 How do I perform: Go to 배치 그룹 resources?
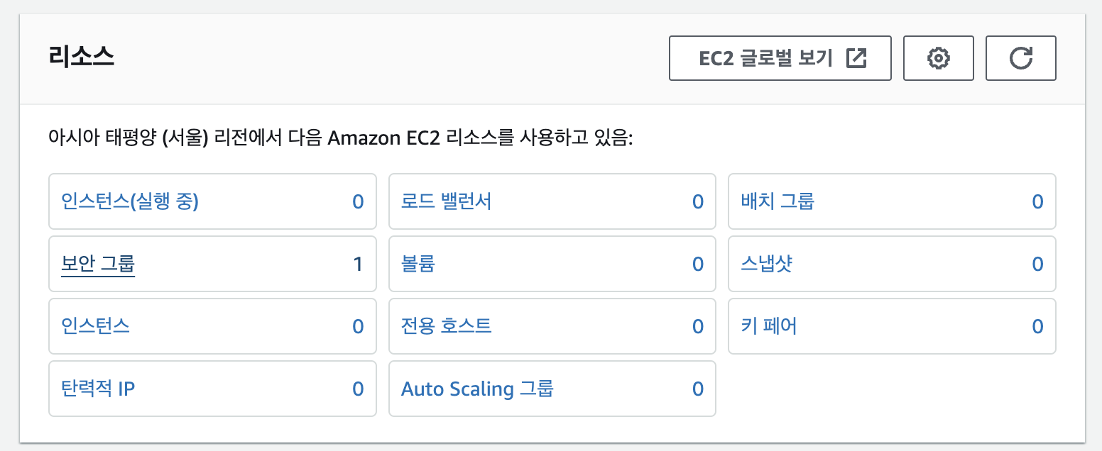pyautogui.click(x=778, y=202)
